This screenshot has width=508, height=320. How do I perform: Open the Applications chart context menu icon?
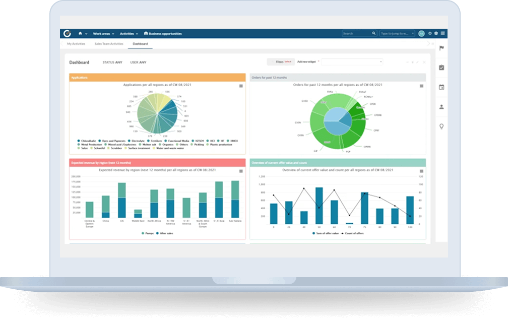(241, 86)
